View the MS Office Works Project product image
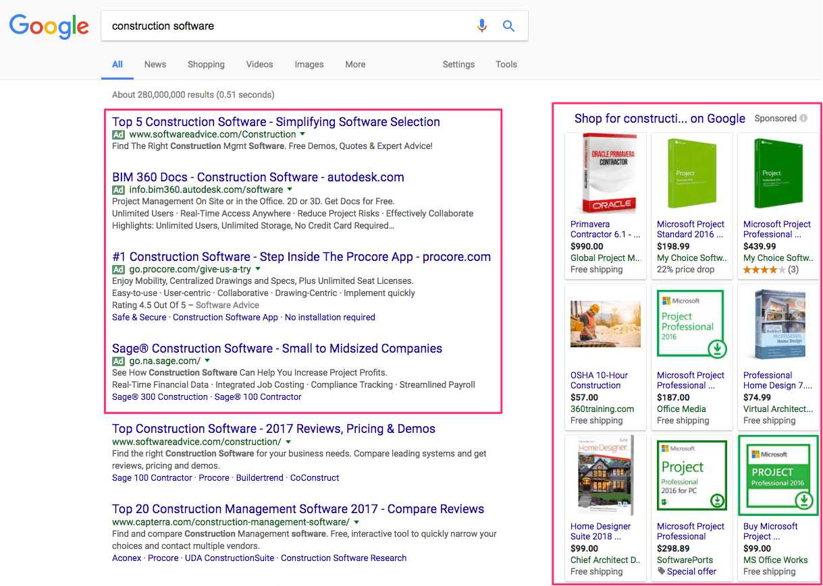 [x=778, y=475]
